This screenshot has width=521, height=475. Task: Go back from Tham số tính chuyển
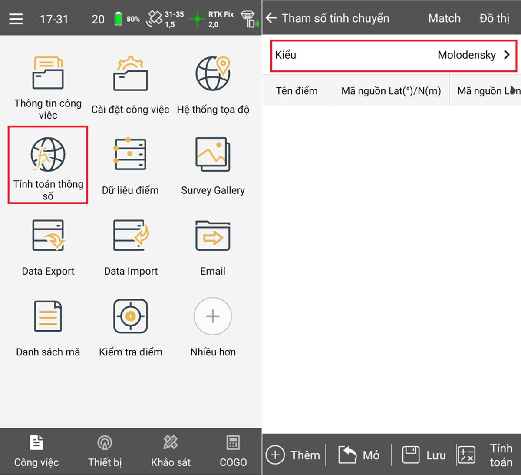coord(271,18)
